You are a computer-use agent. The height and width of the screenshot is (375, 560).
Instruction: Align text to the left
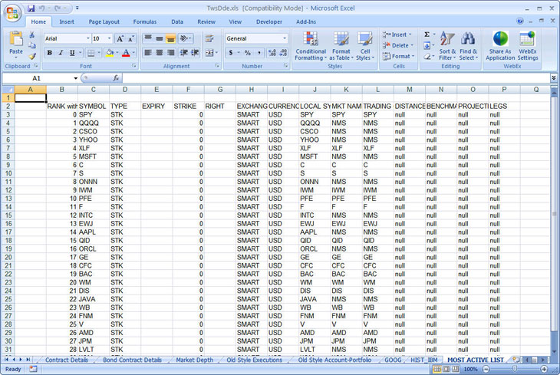pos(148,53)
